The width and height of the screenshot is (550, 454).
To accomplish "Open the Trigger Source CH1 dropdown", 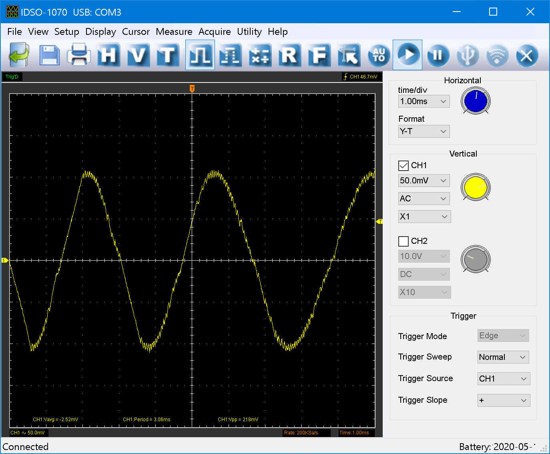I will (x=504, y=379).
